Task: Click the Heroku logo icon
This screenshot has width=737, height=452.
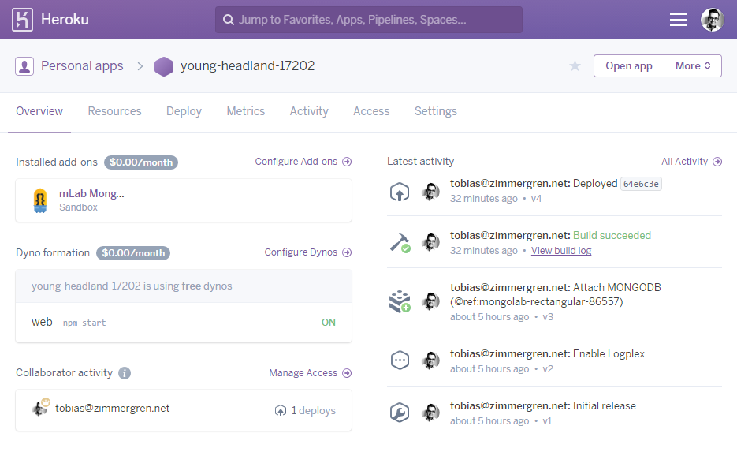Action: coord(22,20)
